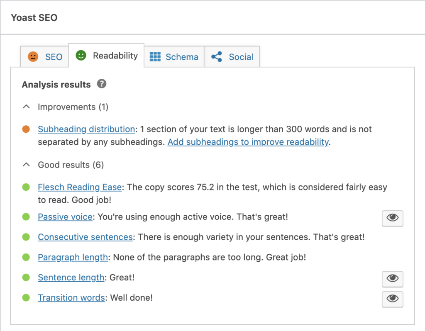Click the Add subheadings to improve readability link
The height and width of the screenshot is (331, 425).
[247, 142]
